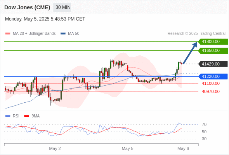This screenshot has height=155, width=229.
Task: Click the blue RSI legend swatch
Action: (x=8, y=116)
